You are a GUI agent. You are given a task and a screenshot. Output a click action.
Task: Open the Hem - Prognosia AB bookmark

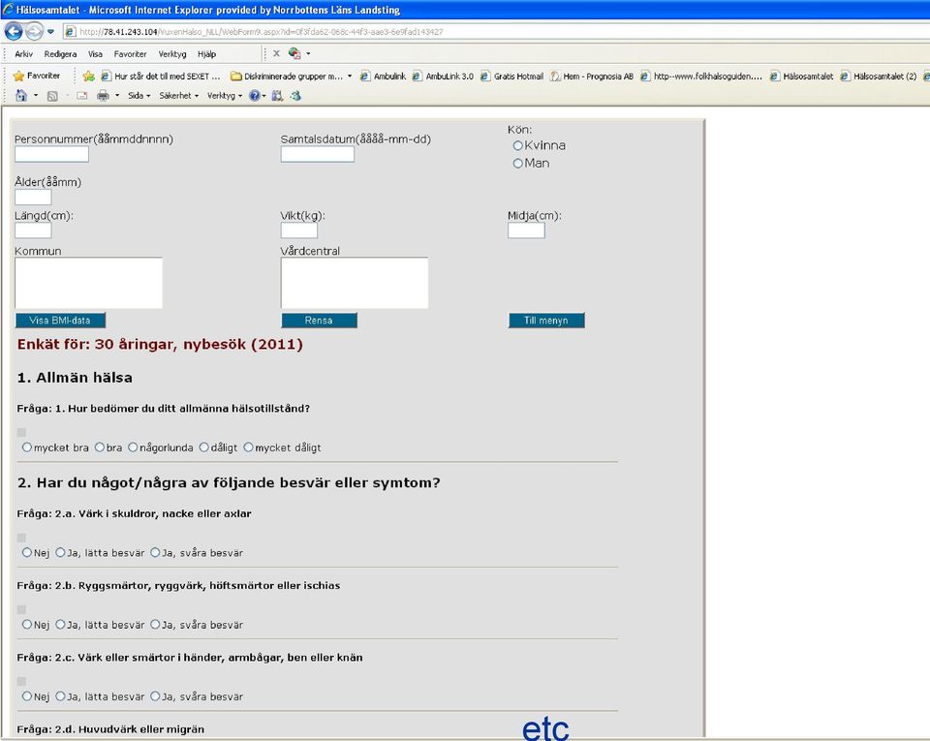click(x=592, y=76)
